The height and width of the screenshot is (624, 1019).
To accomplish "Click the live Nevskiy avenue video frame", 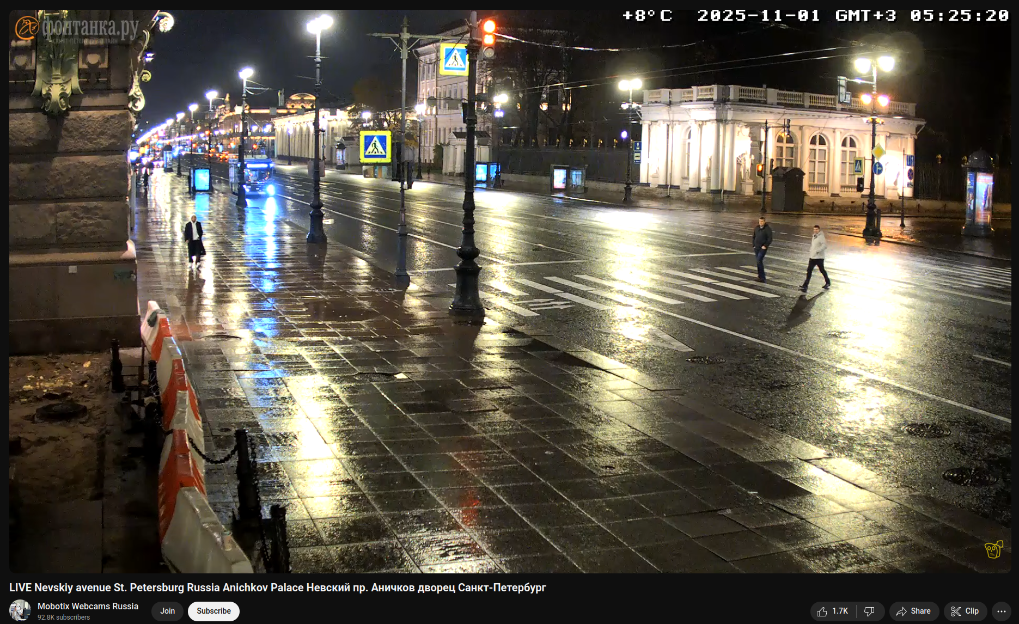I will click(x=510, y=291).
